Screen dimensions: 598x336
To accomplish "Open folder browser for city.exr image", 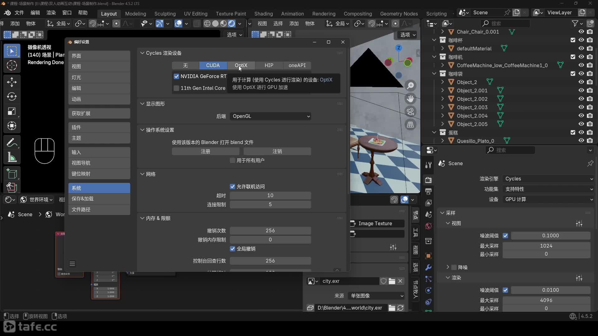I will [392, 281].
